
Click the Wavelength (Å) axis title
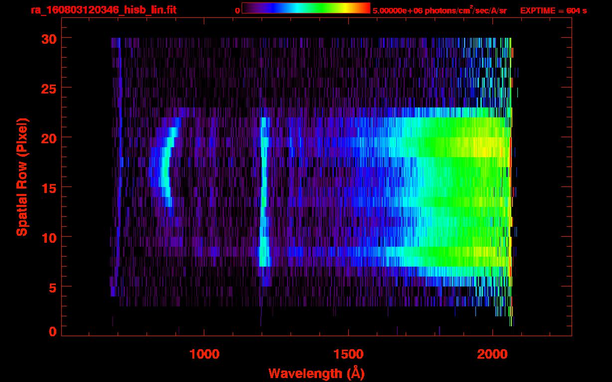tap(316, 373)
